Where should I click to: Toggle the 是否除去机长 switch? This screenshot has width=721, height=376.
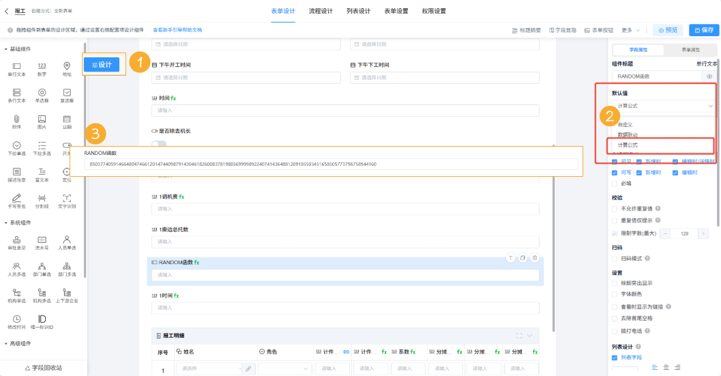click(x=159, y=143)
